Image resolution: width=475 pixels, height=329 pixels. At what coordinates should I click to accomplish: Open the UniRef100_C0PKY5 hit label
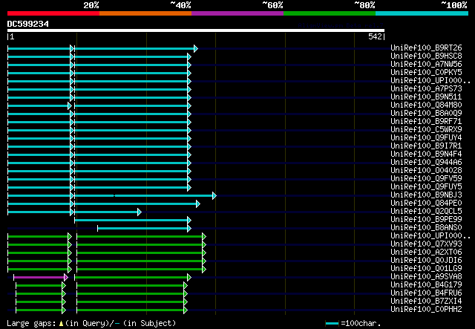tap(426, 72)
